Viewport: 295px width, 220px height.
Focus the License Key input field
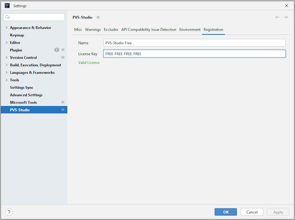(x=194, y=54)
